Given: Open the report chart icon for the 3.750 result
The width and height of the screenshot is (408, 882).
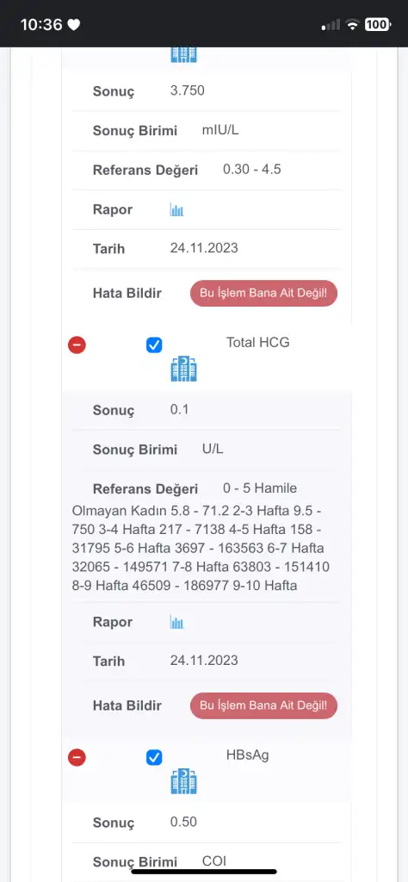Looking at the screenshot, I should 177,210.
